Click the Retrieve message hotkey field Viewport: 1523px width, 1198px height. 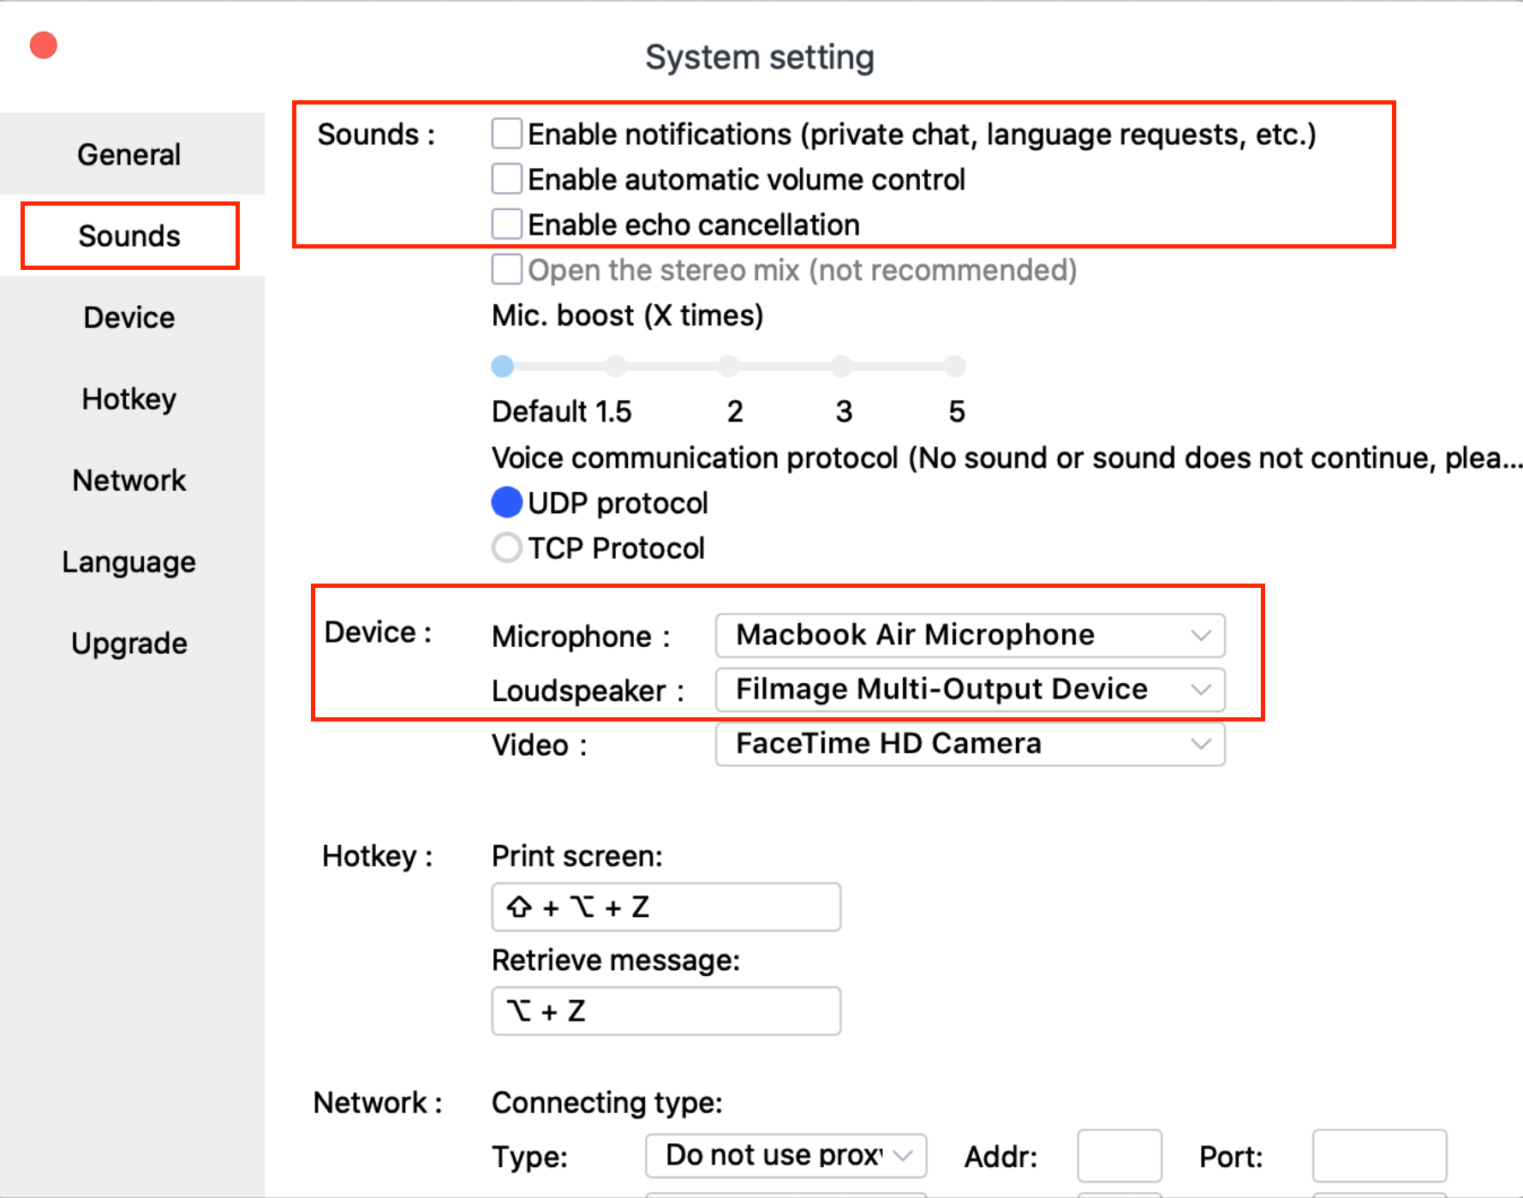point(666,1011)
